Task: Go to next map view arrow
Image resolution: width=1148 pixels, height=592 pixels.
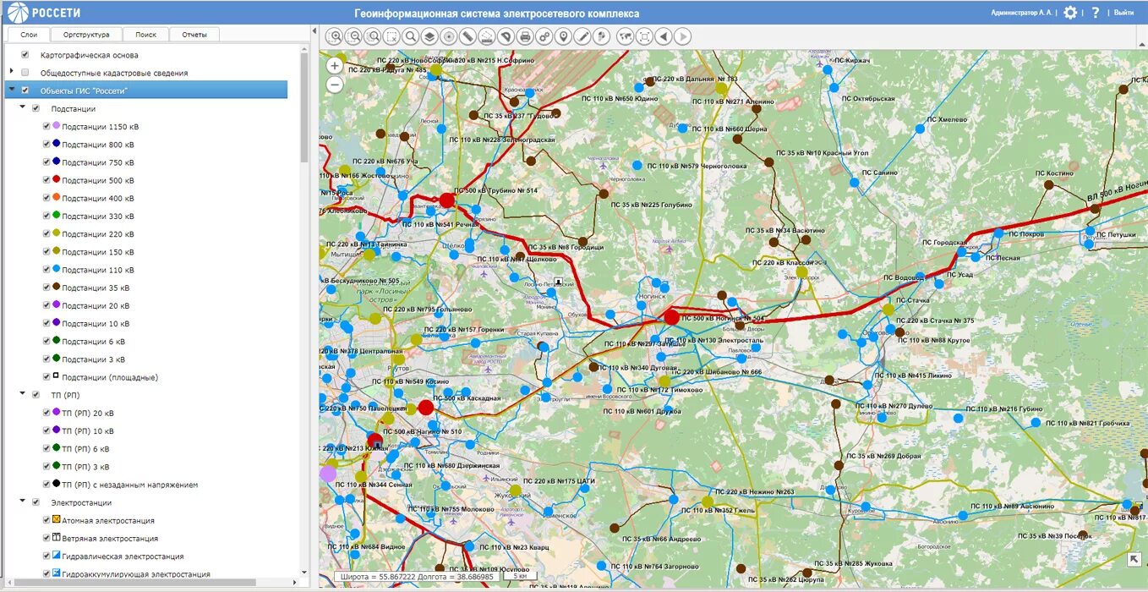Action: click(682, 36)
